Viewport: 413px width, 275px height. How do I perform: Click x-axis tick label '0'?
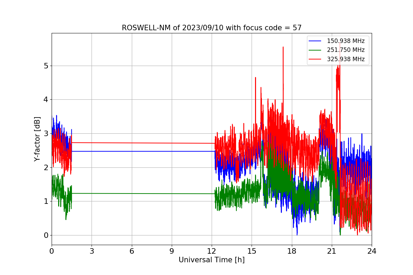tap(52, 251)
